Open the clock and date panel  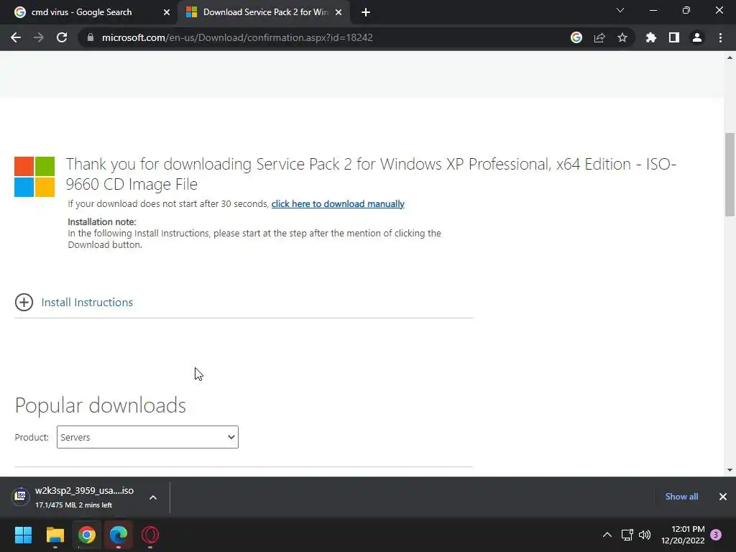coord(683,535)
